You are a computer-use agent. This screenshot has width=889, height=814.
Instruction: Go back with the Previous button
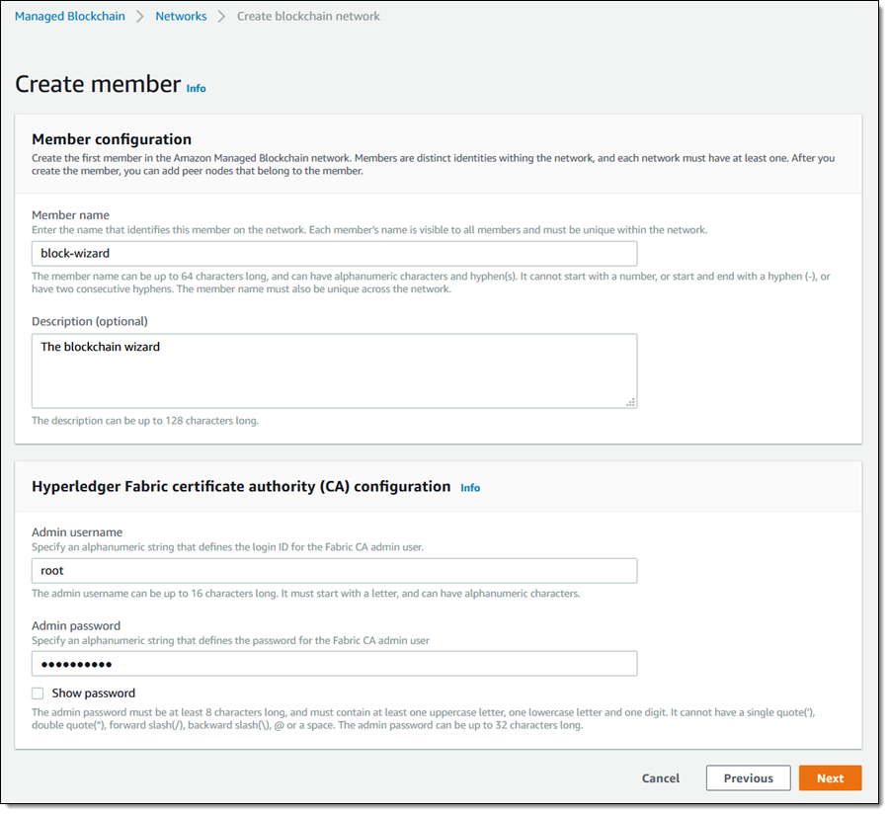tap(748, 778)
